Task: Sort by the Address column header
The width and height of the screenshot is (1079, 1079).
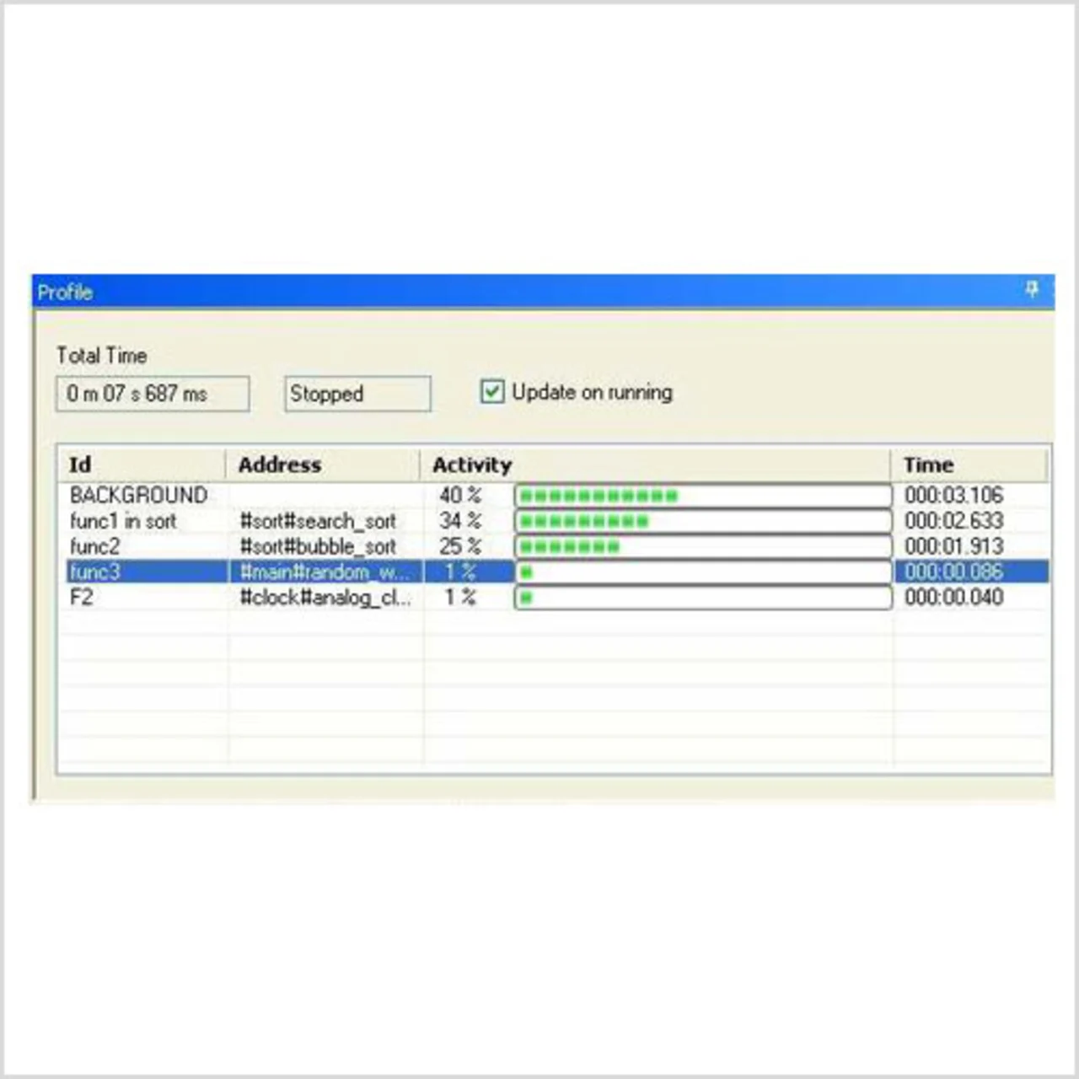Action: tap(323, 464)
